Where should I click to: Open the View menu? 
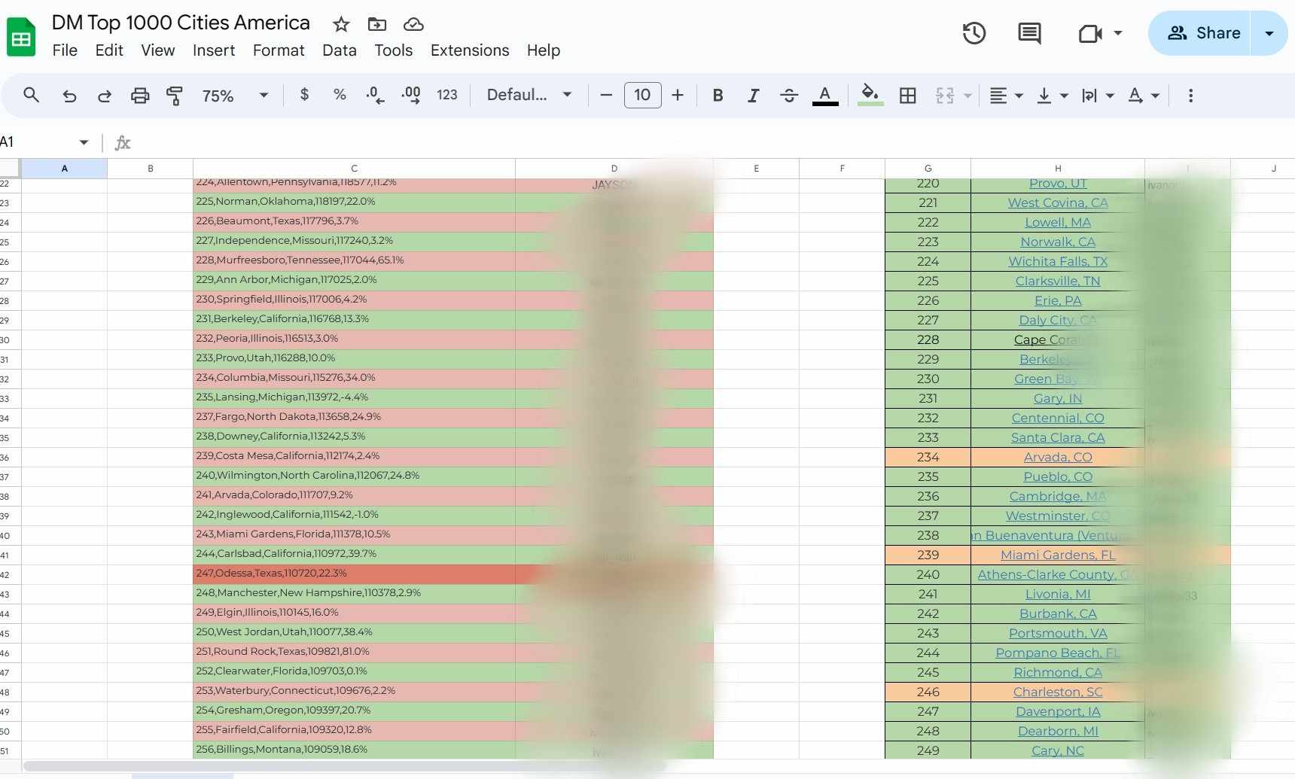click(x=158, y=50)
